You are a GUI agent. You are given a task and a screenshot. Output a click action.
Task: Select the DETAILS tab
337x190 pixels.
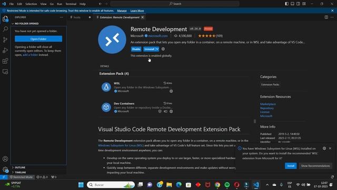click(104, 66)
